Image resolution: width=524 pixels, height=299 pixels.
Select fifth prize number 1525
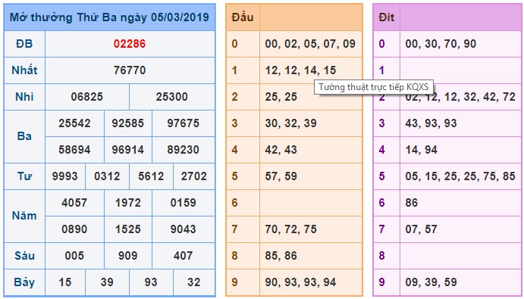pos(128,229)
